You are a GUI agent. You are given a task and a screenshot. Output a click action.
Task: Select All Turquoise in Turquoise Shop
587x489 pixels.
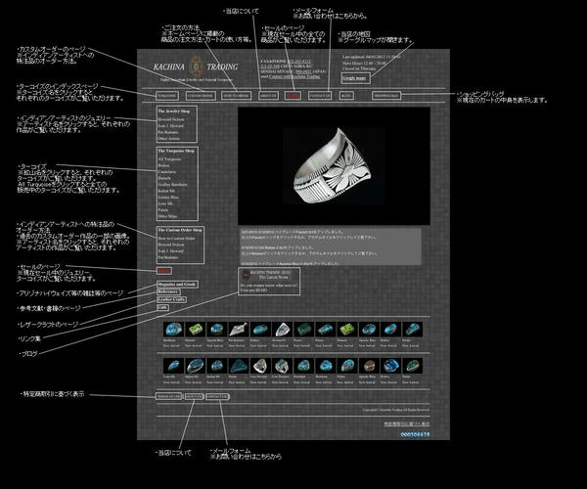click(x=169, y=159)
